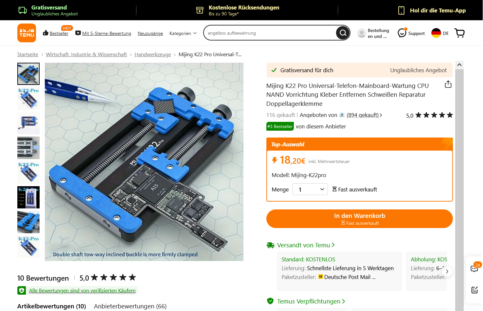Switch to Anbieterbewertungen (66) tab
The image size is (483, 311).
130,306
